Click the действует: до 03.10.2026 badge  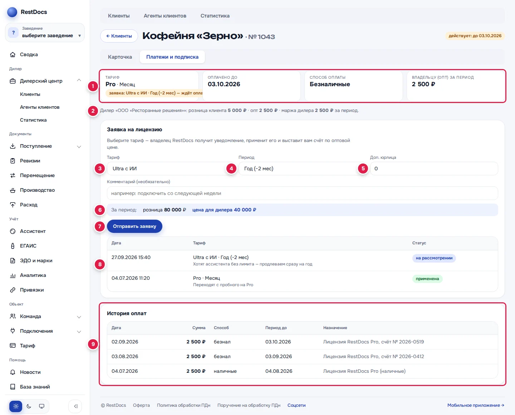(475, 36)
